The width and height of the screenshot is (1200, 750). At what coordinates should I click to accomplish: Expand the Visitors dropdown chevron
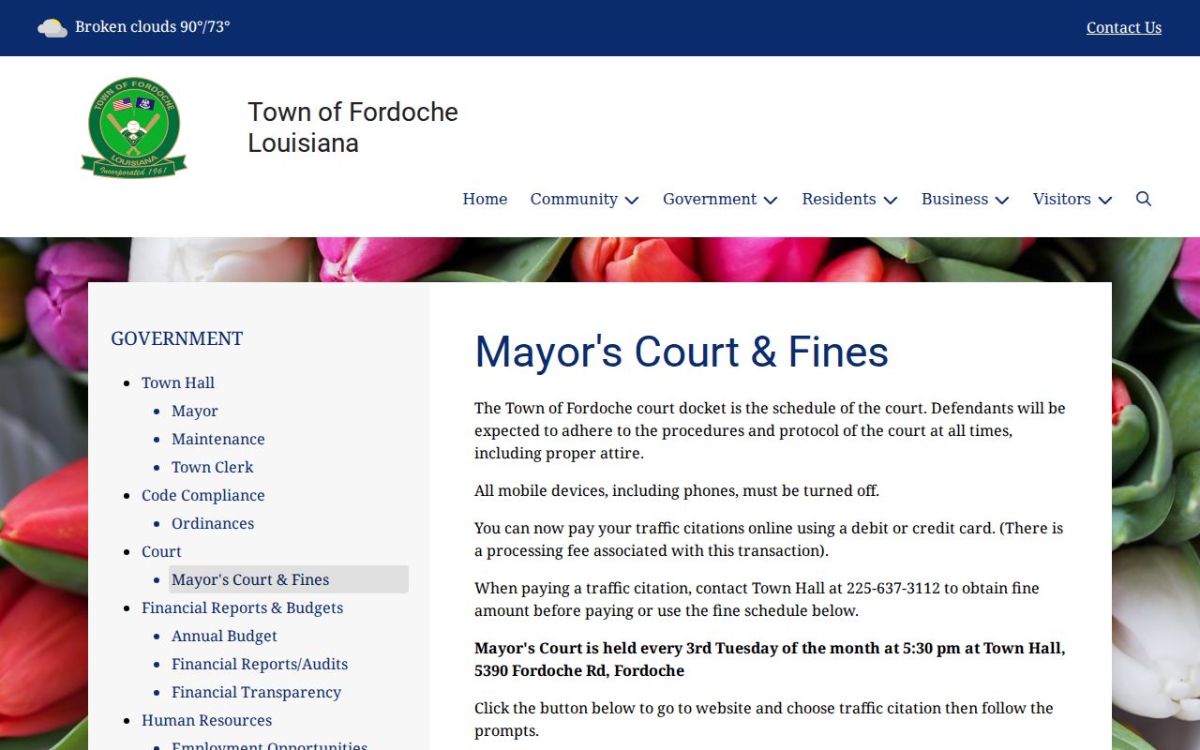coord(1105,200)
